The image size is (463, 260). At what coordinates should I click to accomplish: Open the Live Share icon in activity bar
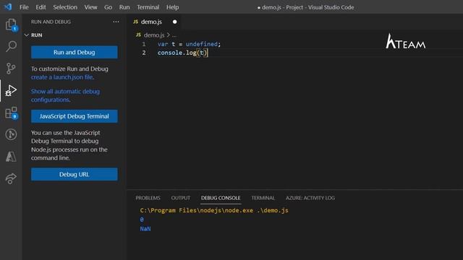pos(11,178)
